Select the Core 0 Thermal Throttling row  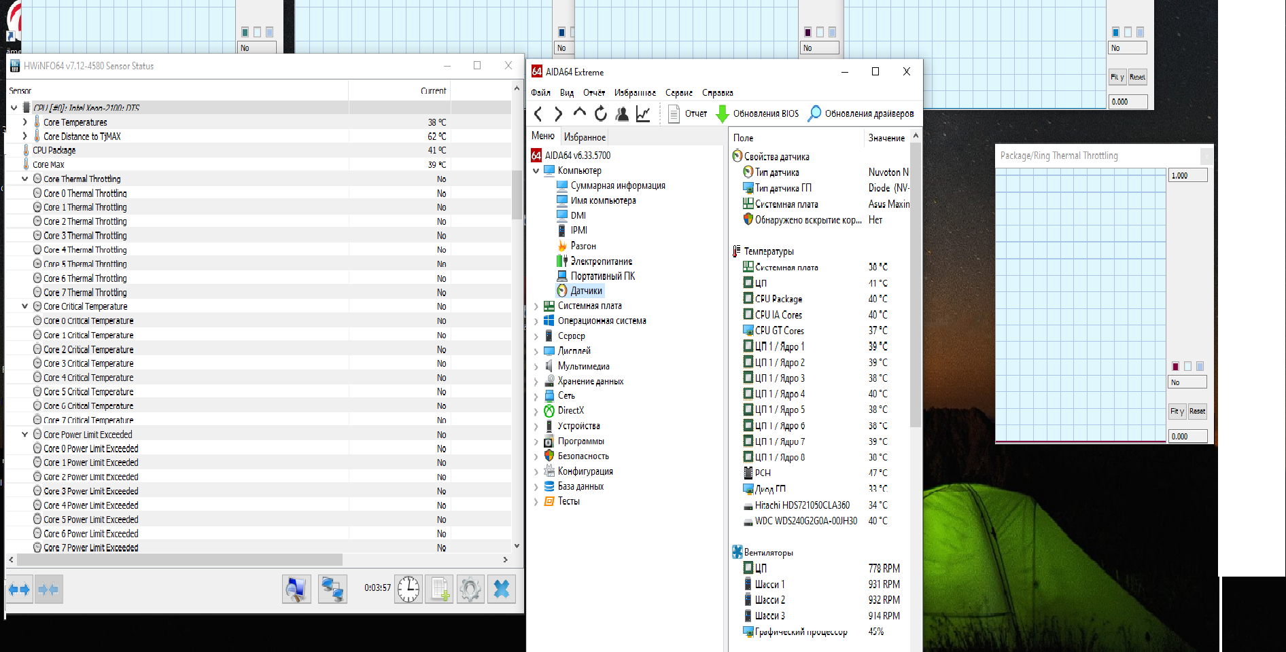tap(258, 193)
